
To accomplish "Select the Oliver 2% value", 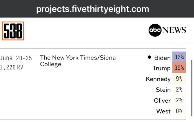I will 179,100.
